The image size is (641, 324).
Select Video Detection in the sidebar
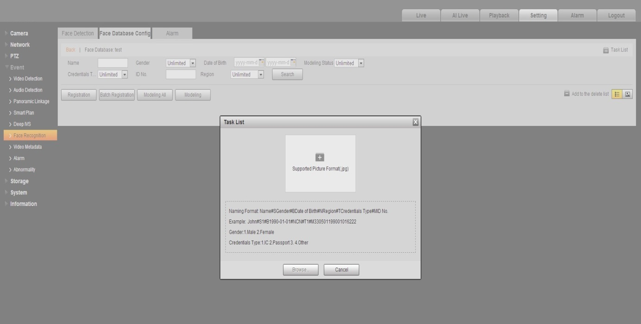28,79
